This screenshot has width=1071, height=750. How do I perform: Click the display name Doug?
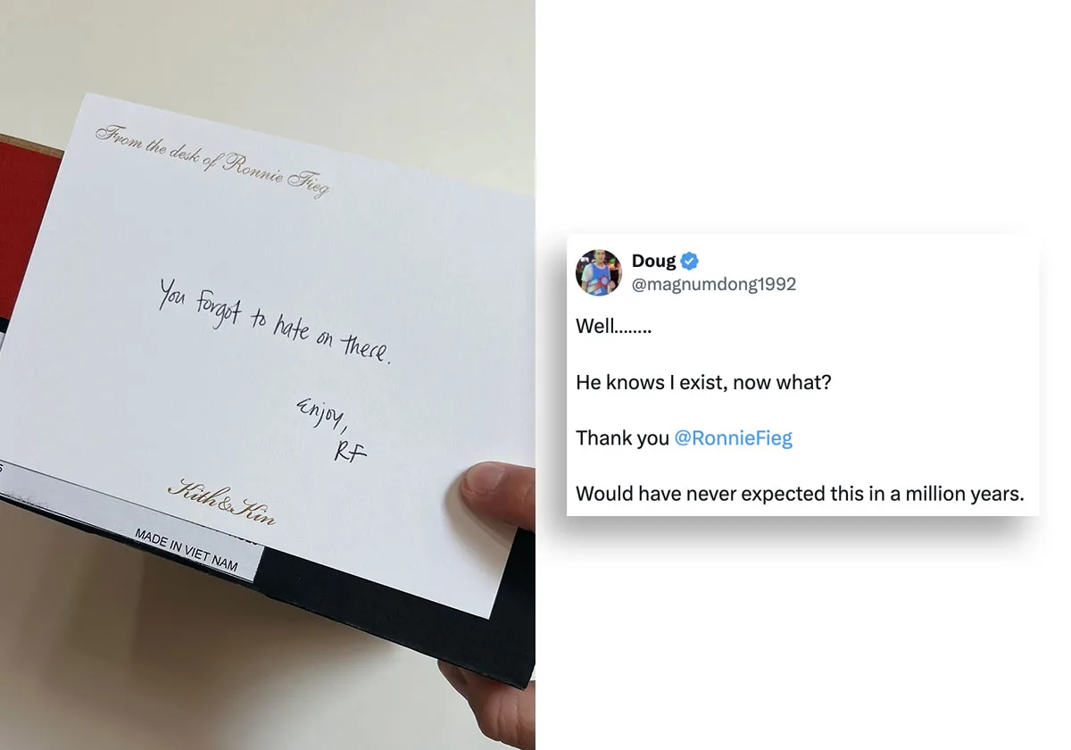(653, 262)
